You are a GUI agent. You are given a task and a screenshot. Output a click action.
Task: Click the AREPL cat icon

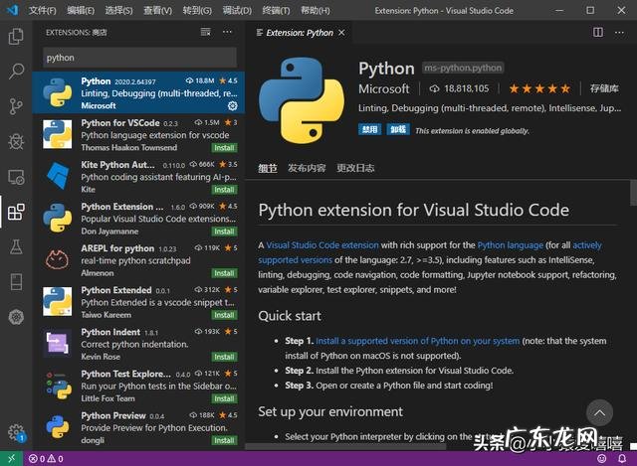click(57, 259)
